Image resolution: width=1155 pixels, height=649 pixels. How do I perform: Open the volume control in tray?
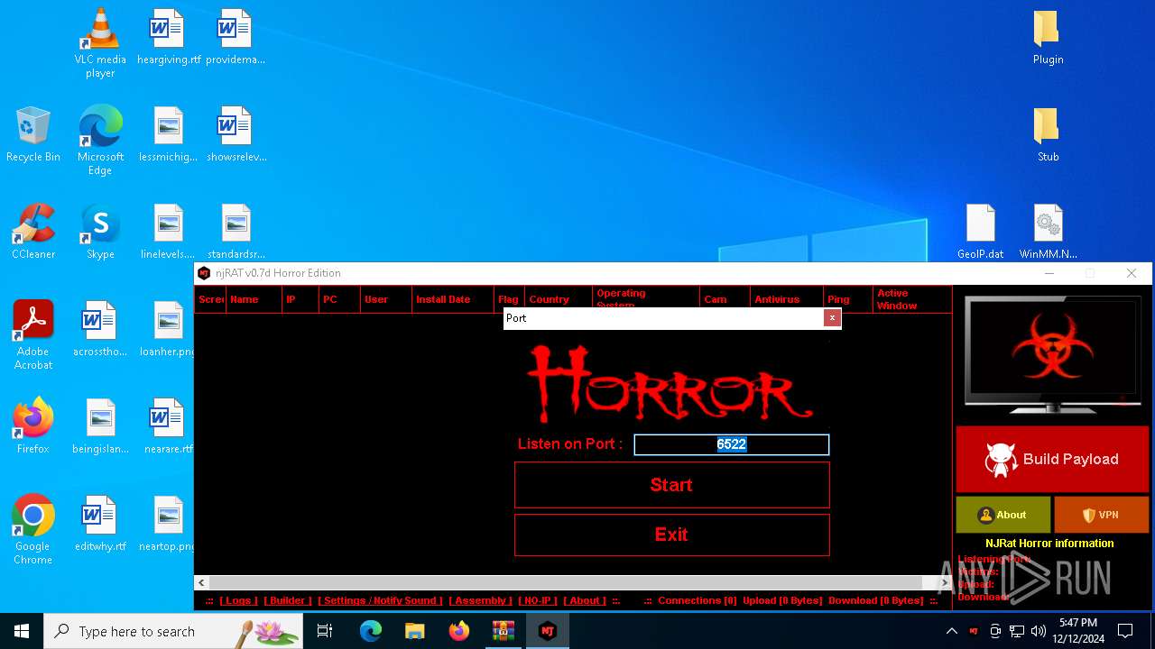1038,631
